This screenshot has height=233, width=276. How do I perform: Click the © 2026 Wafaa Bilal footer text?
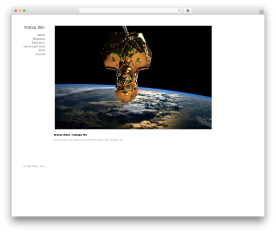[34, 166]
